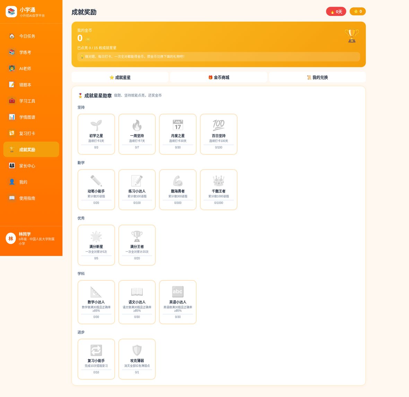Image resolution: width=409 pixels, height=397 pixels.
Task: Click the 林同学 user name
Action: tap(25, 234)
